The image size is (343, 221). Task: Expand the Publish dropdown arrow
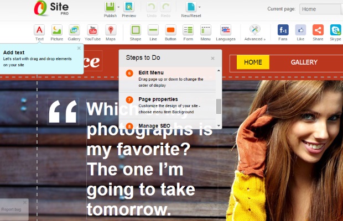click(x=118, y=7)
